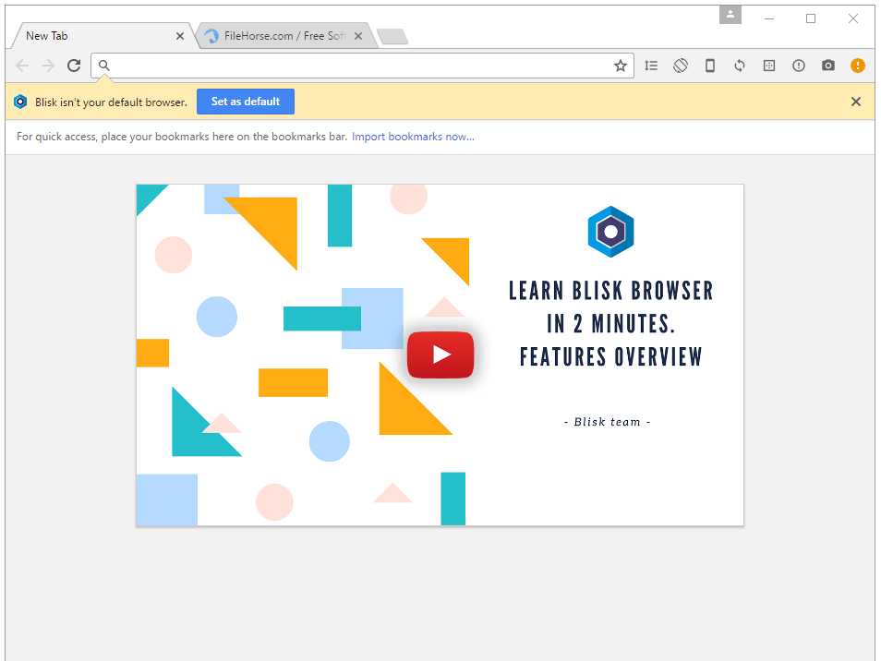Open Import bookmarks now link
The image size is (881, 661).
(x=413, y=137)
